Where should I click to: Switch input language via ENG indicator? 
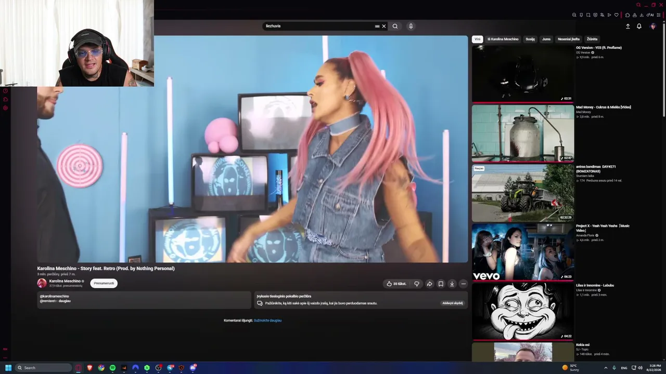click(x=624, y=368)
